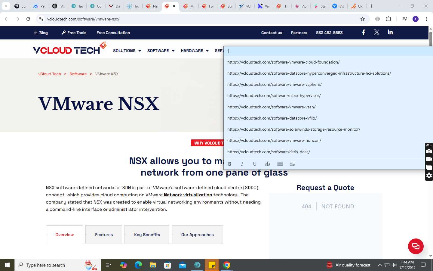This screenshot has height=271, width=433.
Task: Click the Windows Start button
Action: coord(7,265)
